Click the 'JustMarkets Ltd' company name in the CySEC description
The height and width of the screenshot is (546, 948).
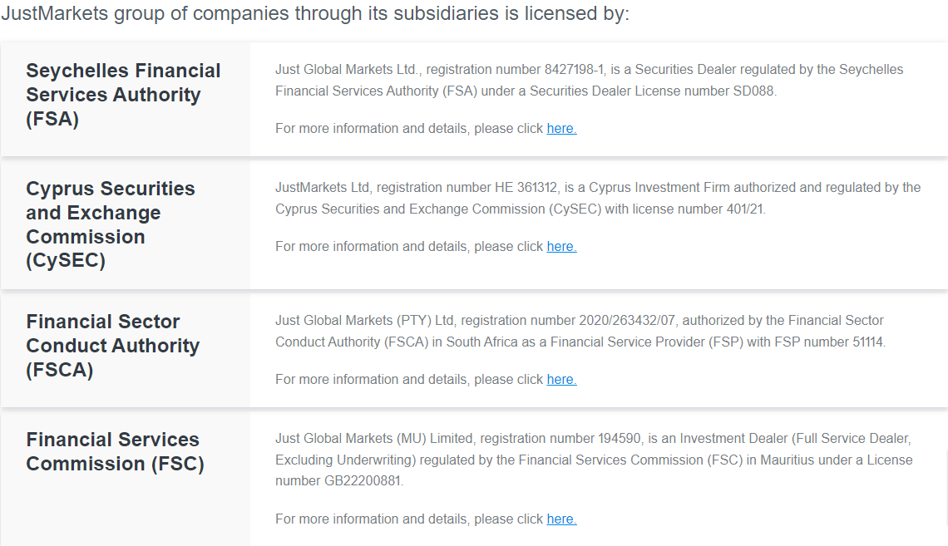tap(323, 188)
